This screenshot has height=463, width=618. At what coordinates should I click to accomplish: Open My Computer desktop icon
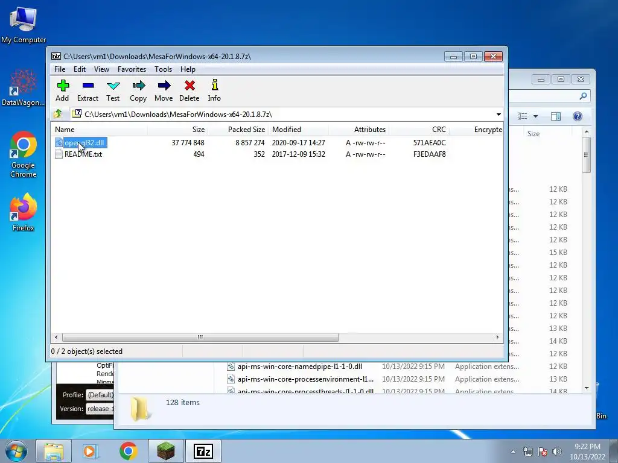[24, 25]
